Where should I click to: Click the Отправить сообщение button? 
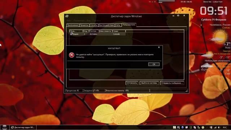[172, 83]
